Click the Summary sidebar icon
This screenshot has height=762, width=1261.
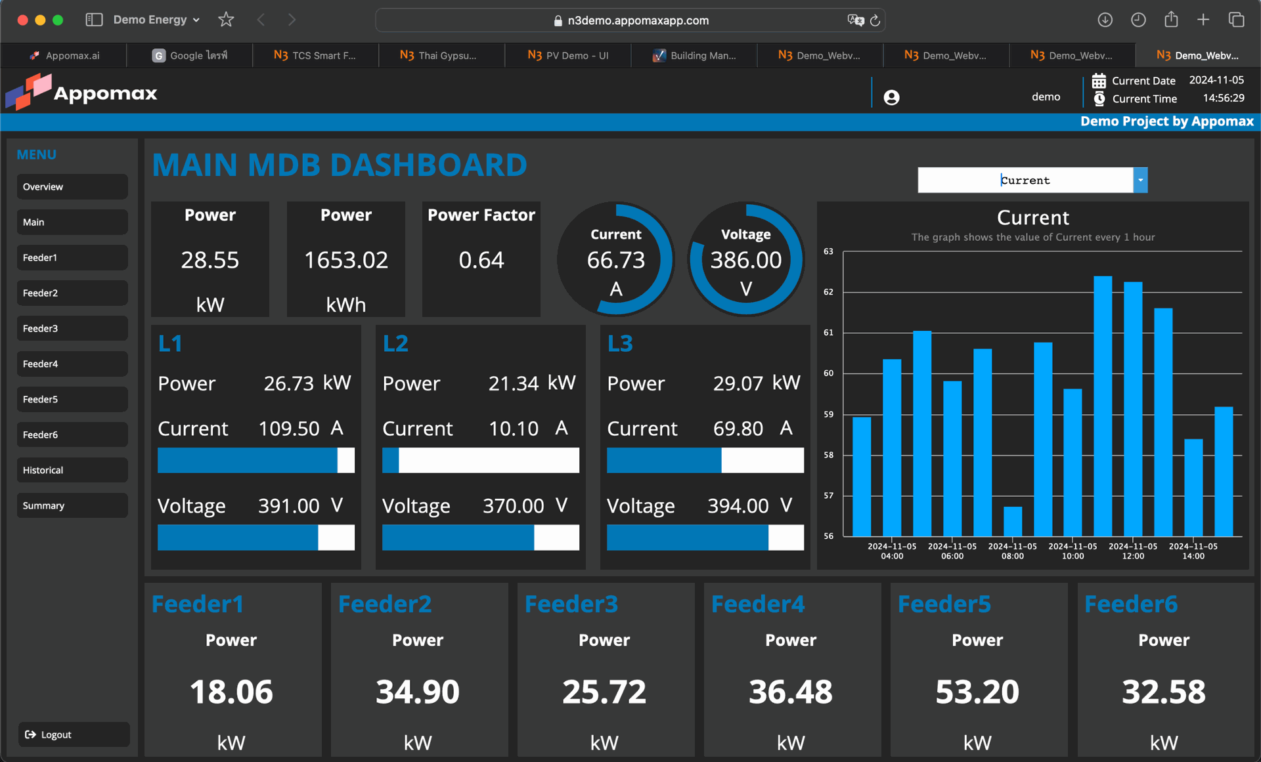pos(71,505)
